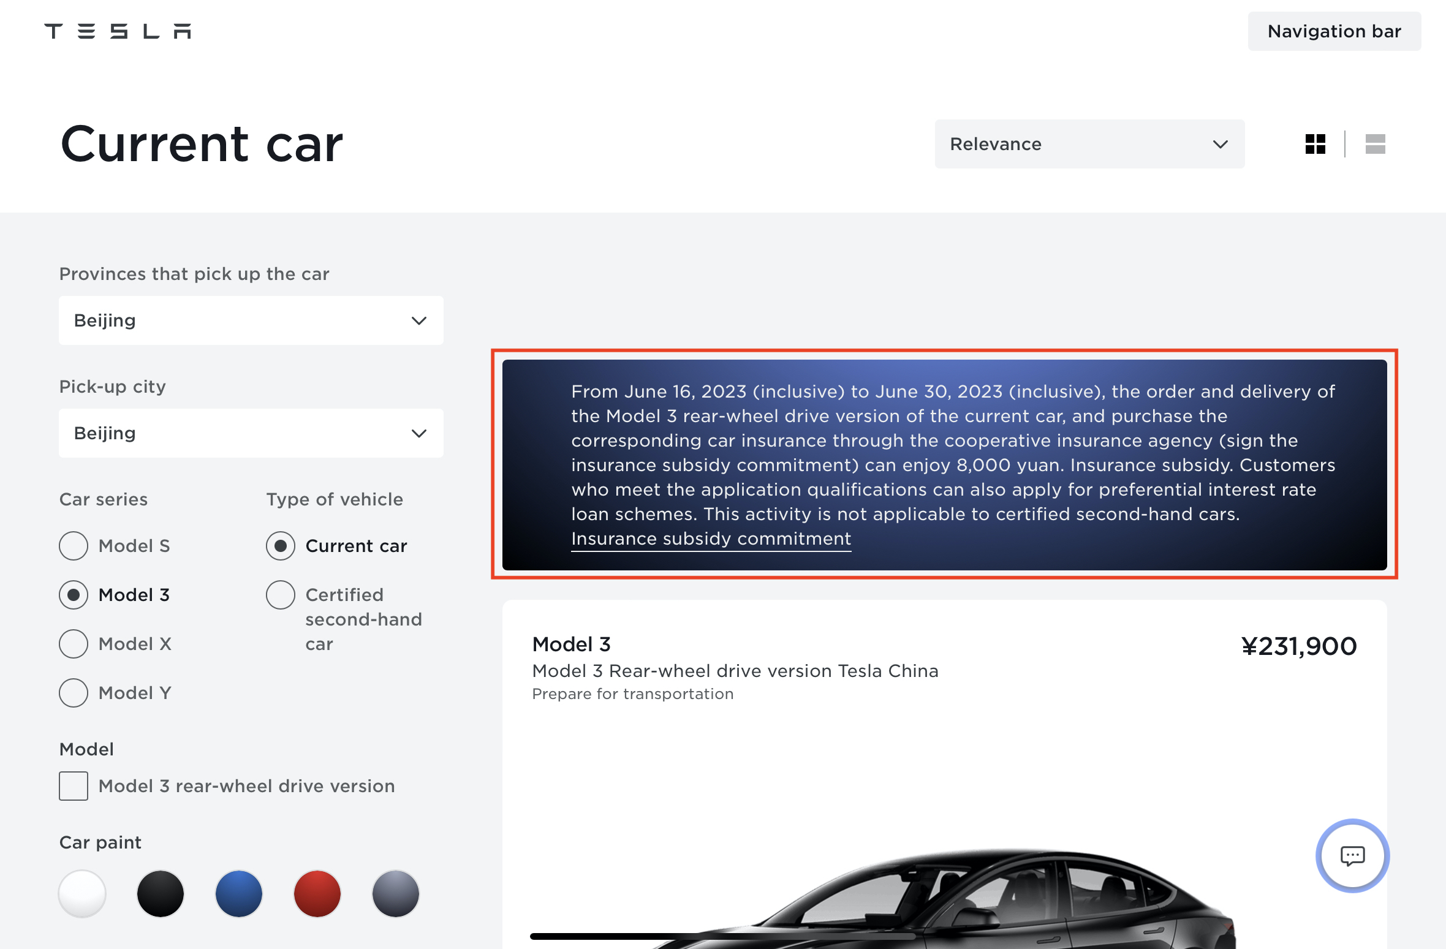
Task: Choose Current car vehicle type
Action: (281, 546)
